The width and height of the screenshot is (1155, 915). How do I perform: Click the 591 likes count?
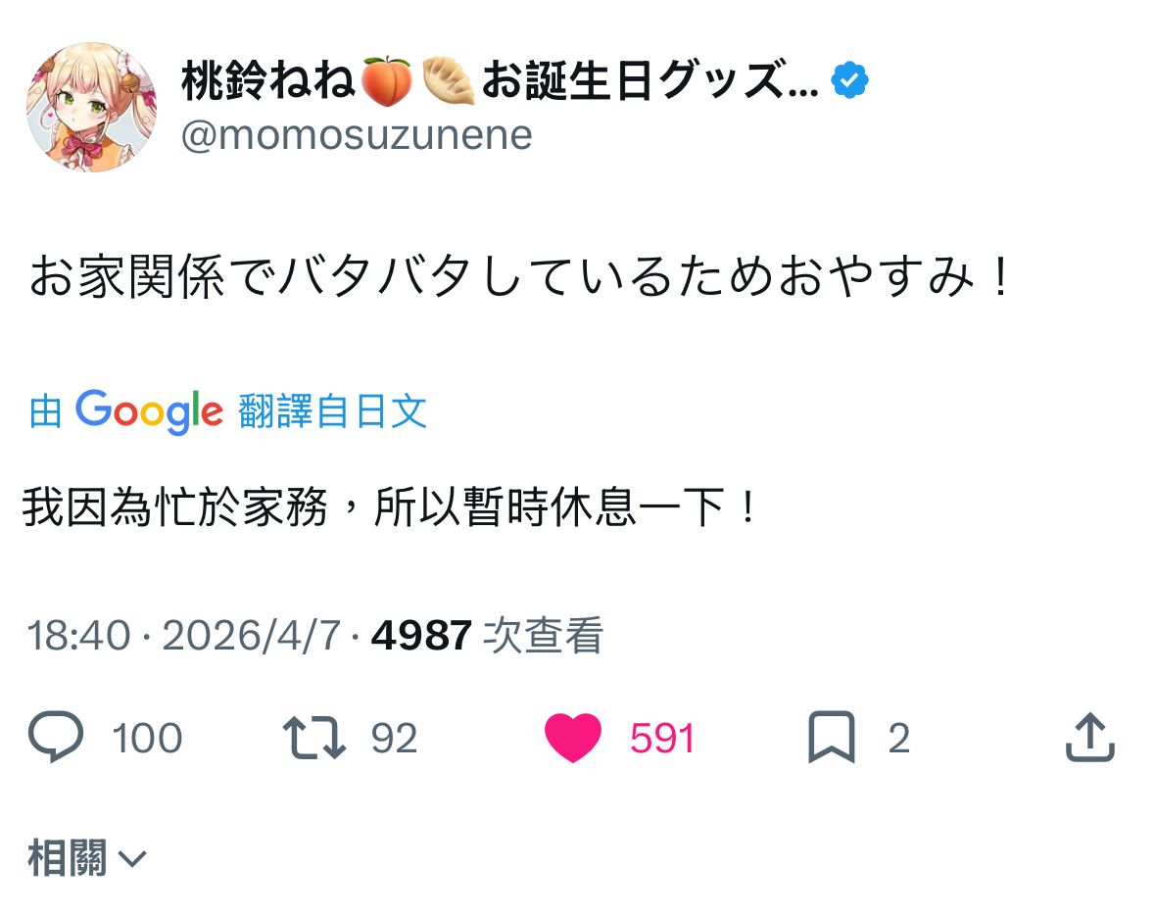662,739
